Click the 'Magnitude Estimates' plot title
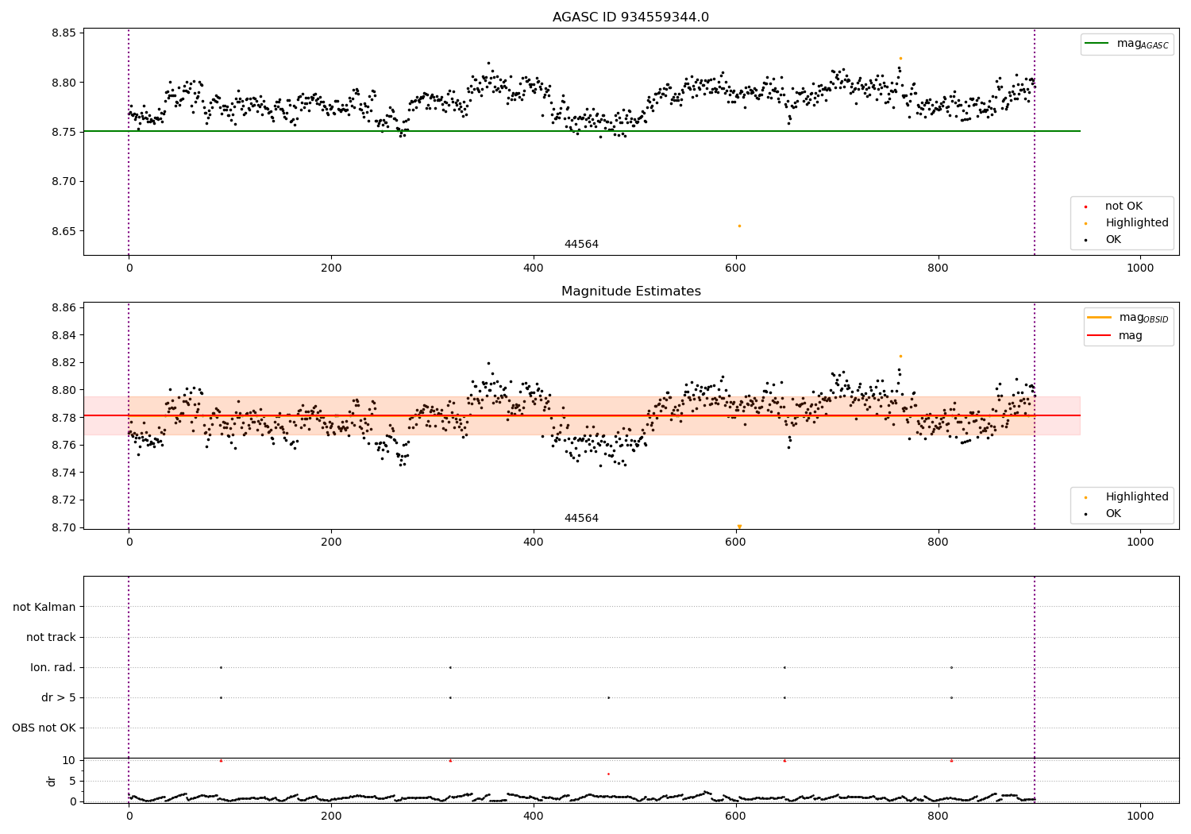This screenshot has height=834, width=1191. (x=630, y=292)
